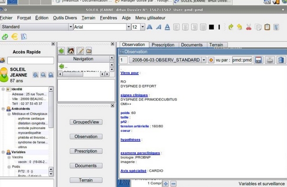The height and width of the screenshot is (187, 287).
Task: Click the Accès Rapide search field
Action: click(30, 60)
